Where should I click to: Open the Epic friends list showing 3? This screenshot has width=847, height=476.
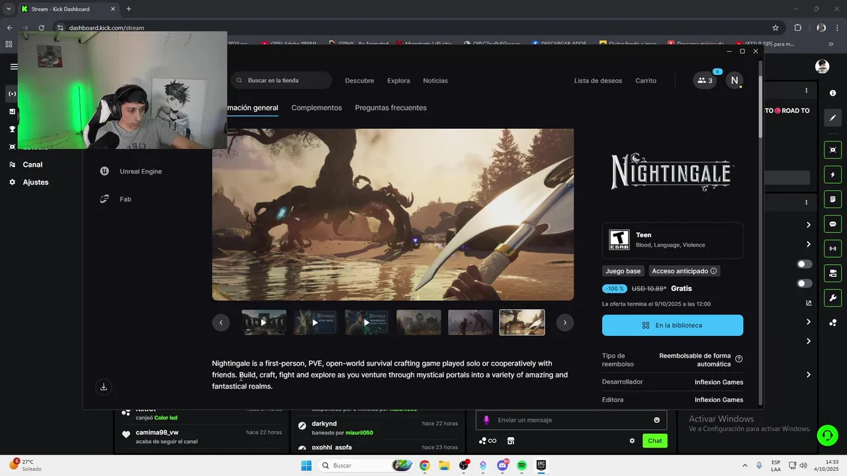click(705, 81)
